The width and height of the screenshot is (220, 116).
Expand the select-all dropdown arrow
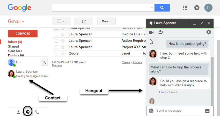tap(64, 21)
